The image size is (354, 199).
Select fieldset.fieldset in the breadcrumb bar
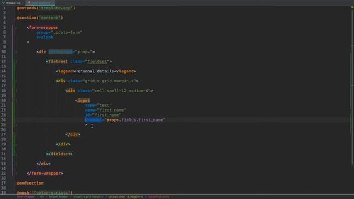point(58,197)
